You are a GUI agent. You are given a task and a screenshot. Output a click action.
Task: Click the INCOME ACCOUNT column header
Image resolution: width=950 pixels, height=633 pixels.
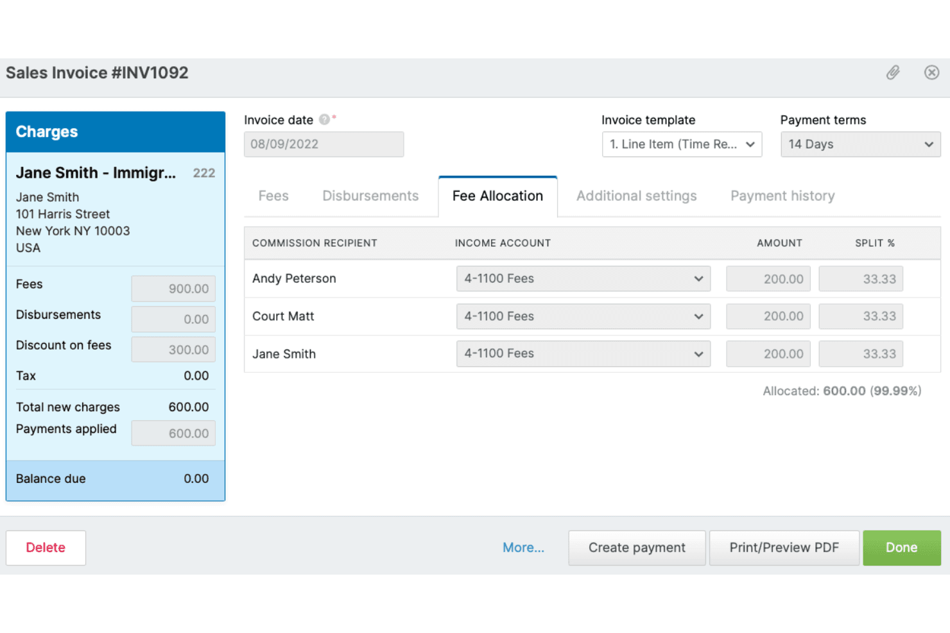tap(503, 243)
